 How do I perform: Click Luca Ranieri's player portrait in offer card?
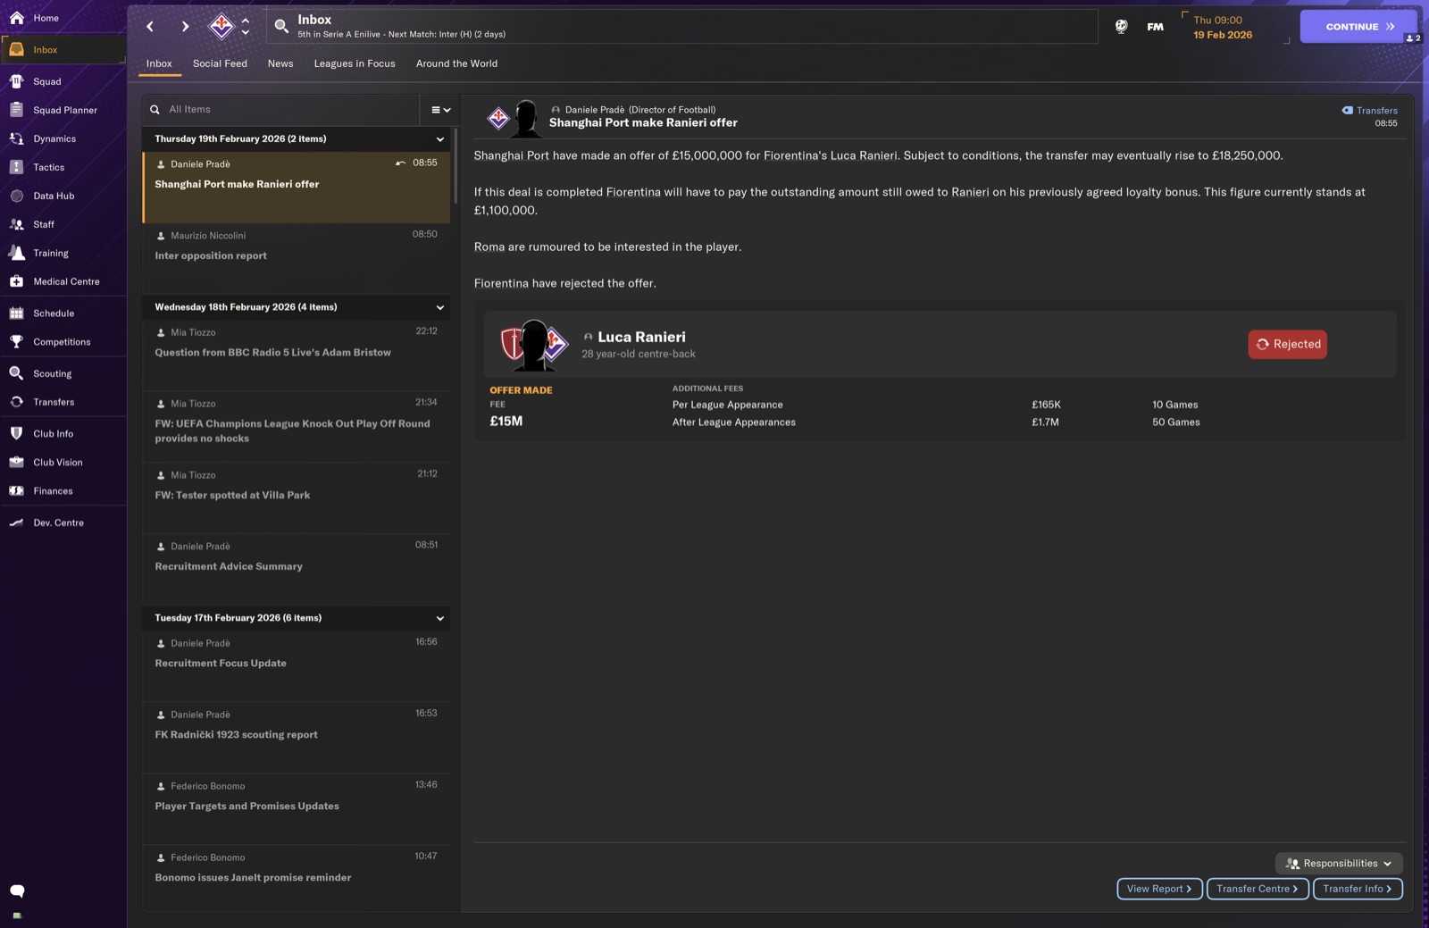[x=534, y=345]
